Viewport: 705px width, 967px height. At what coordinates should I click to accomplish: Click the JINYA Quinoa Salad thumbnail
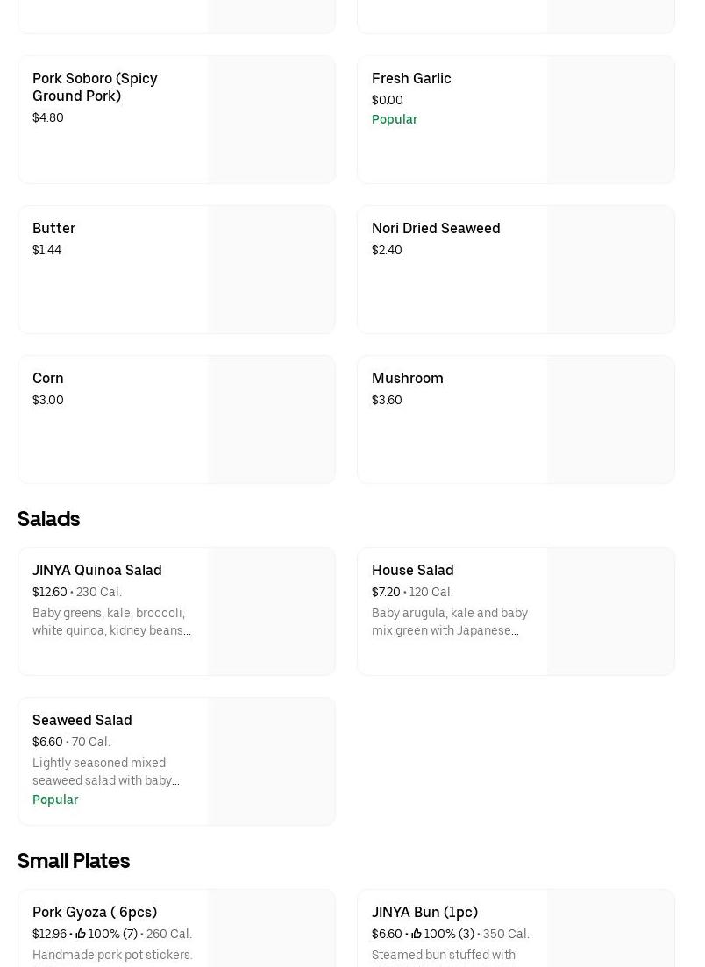tap(272, 611)
